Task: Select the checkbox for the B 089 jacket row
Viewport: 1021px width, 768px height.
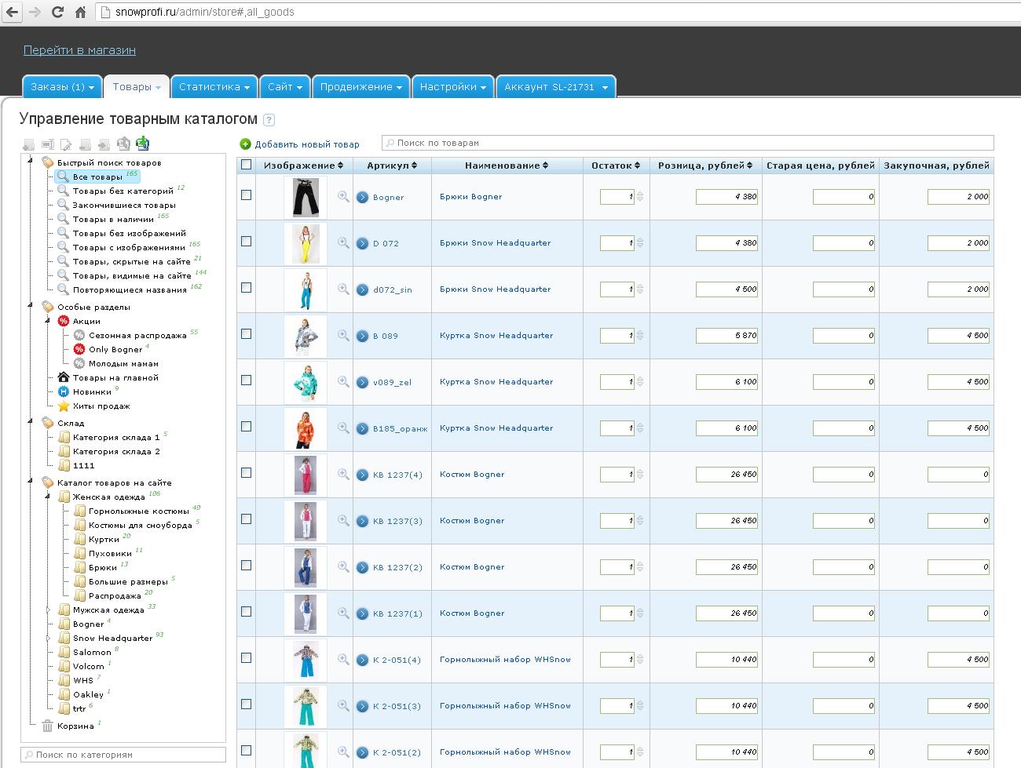Action: pos(247,333)
